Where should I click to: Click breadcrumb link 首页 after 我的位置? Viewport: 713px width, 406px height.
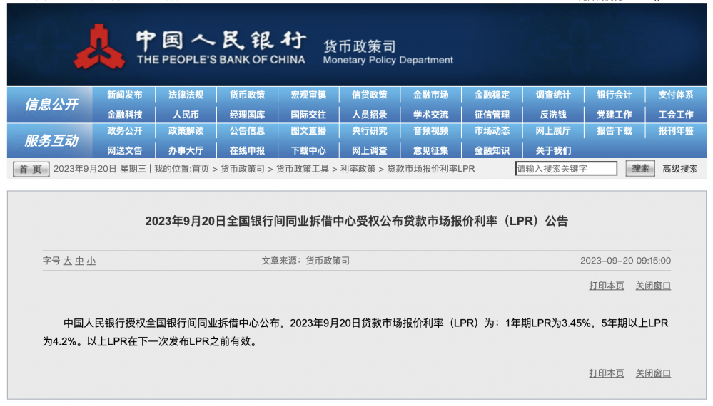pyautogui.click(x=201, y=169)
